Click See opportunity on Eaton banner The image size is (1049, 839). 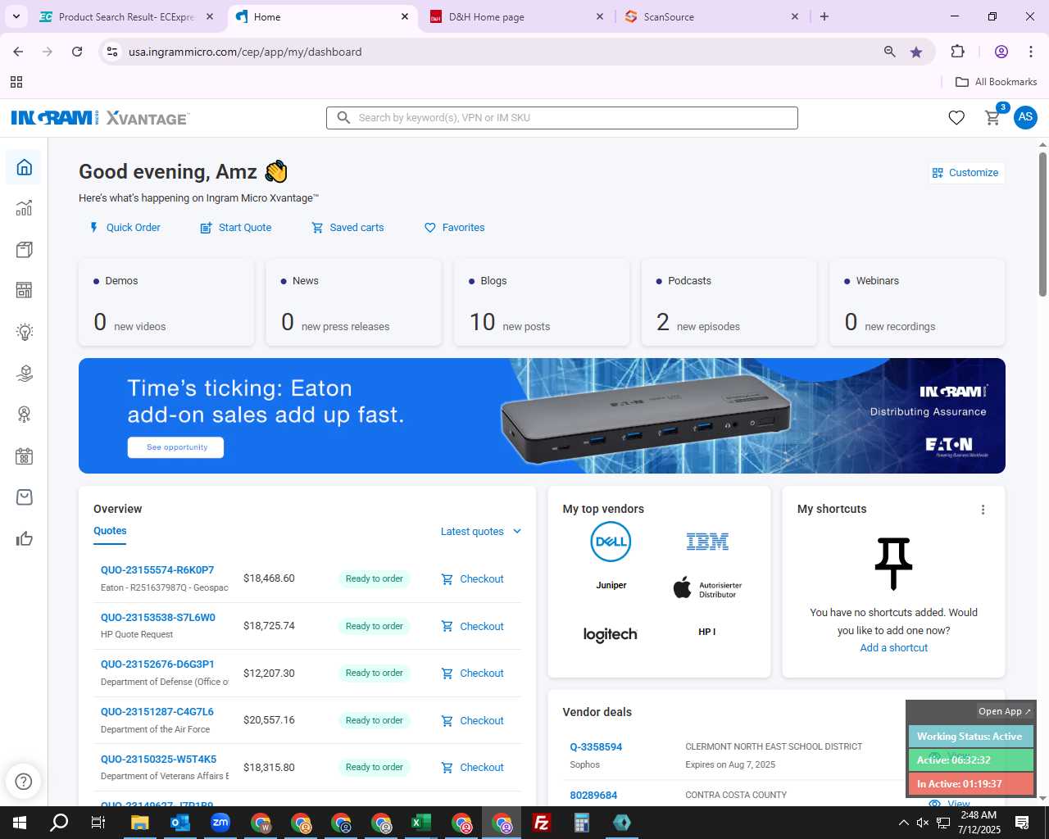click(x=176, y=447)
